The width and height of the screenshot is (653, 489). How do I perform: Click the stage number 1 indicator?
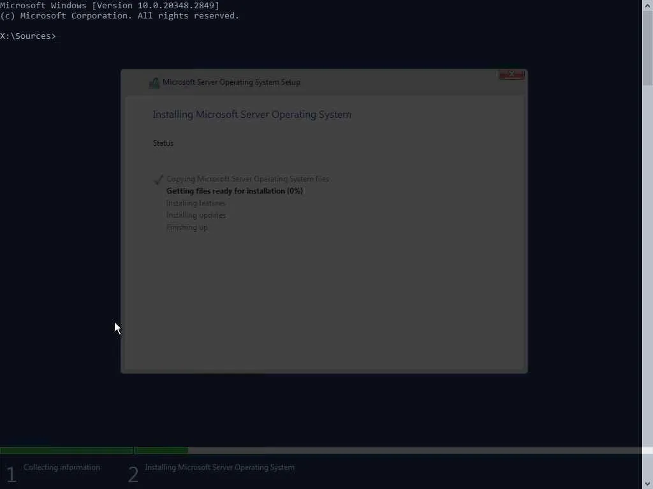point(11,474)
